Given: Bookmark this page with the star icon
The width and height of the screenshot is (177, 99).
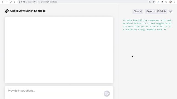Looking at the screenshot, I should [x=154, y=2].
